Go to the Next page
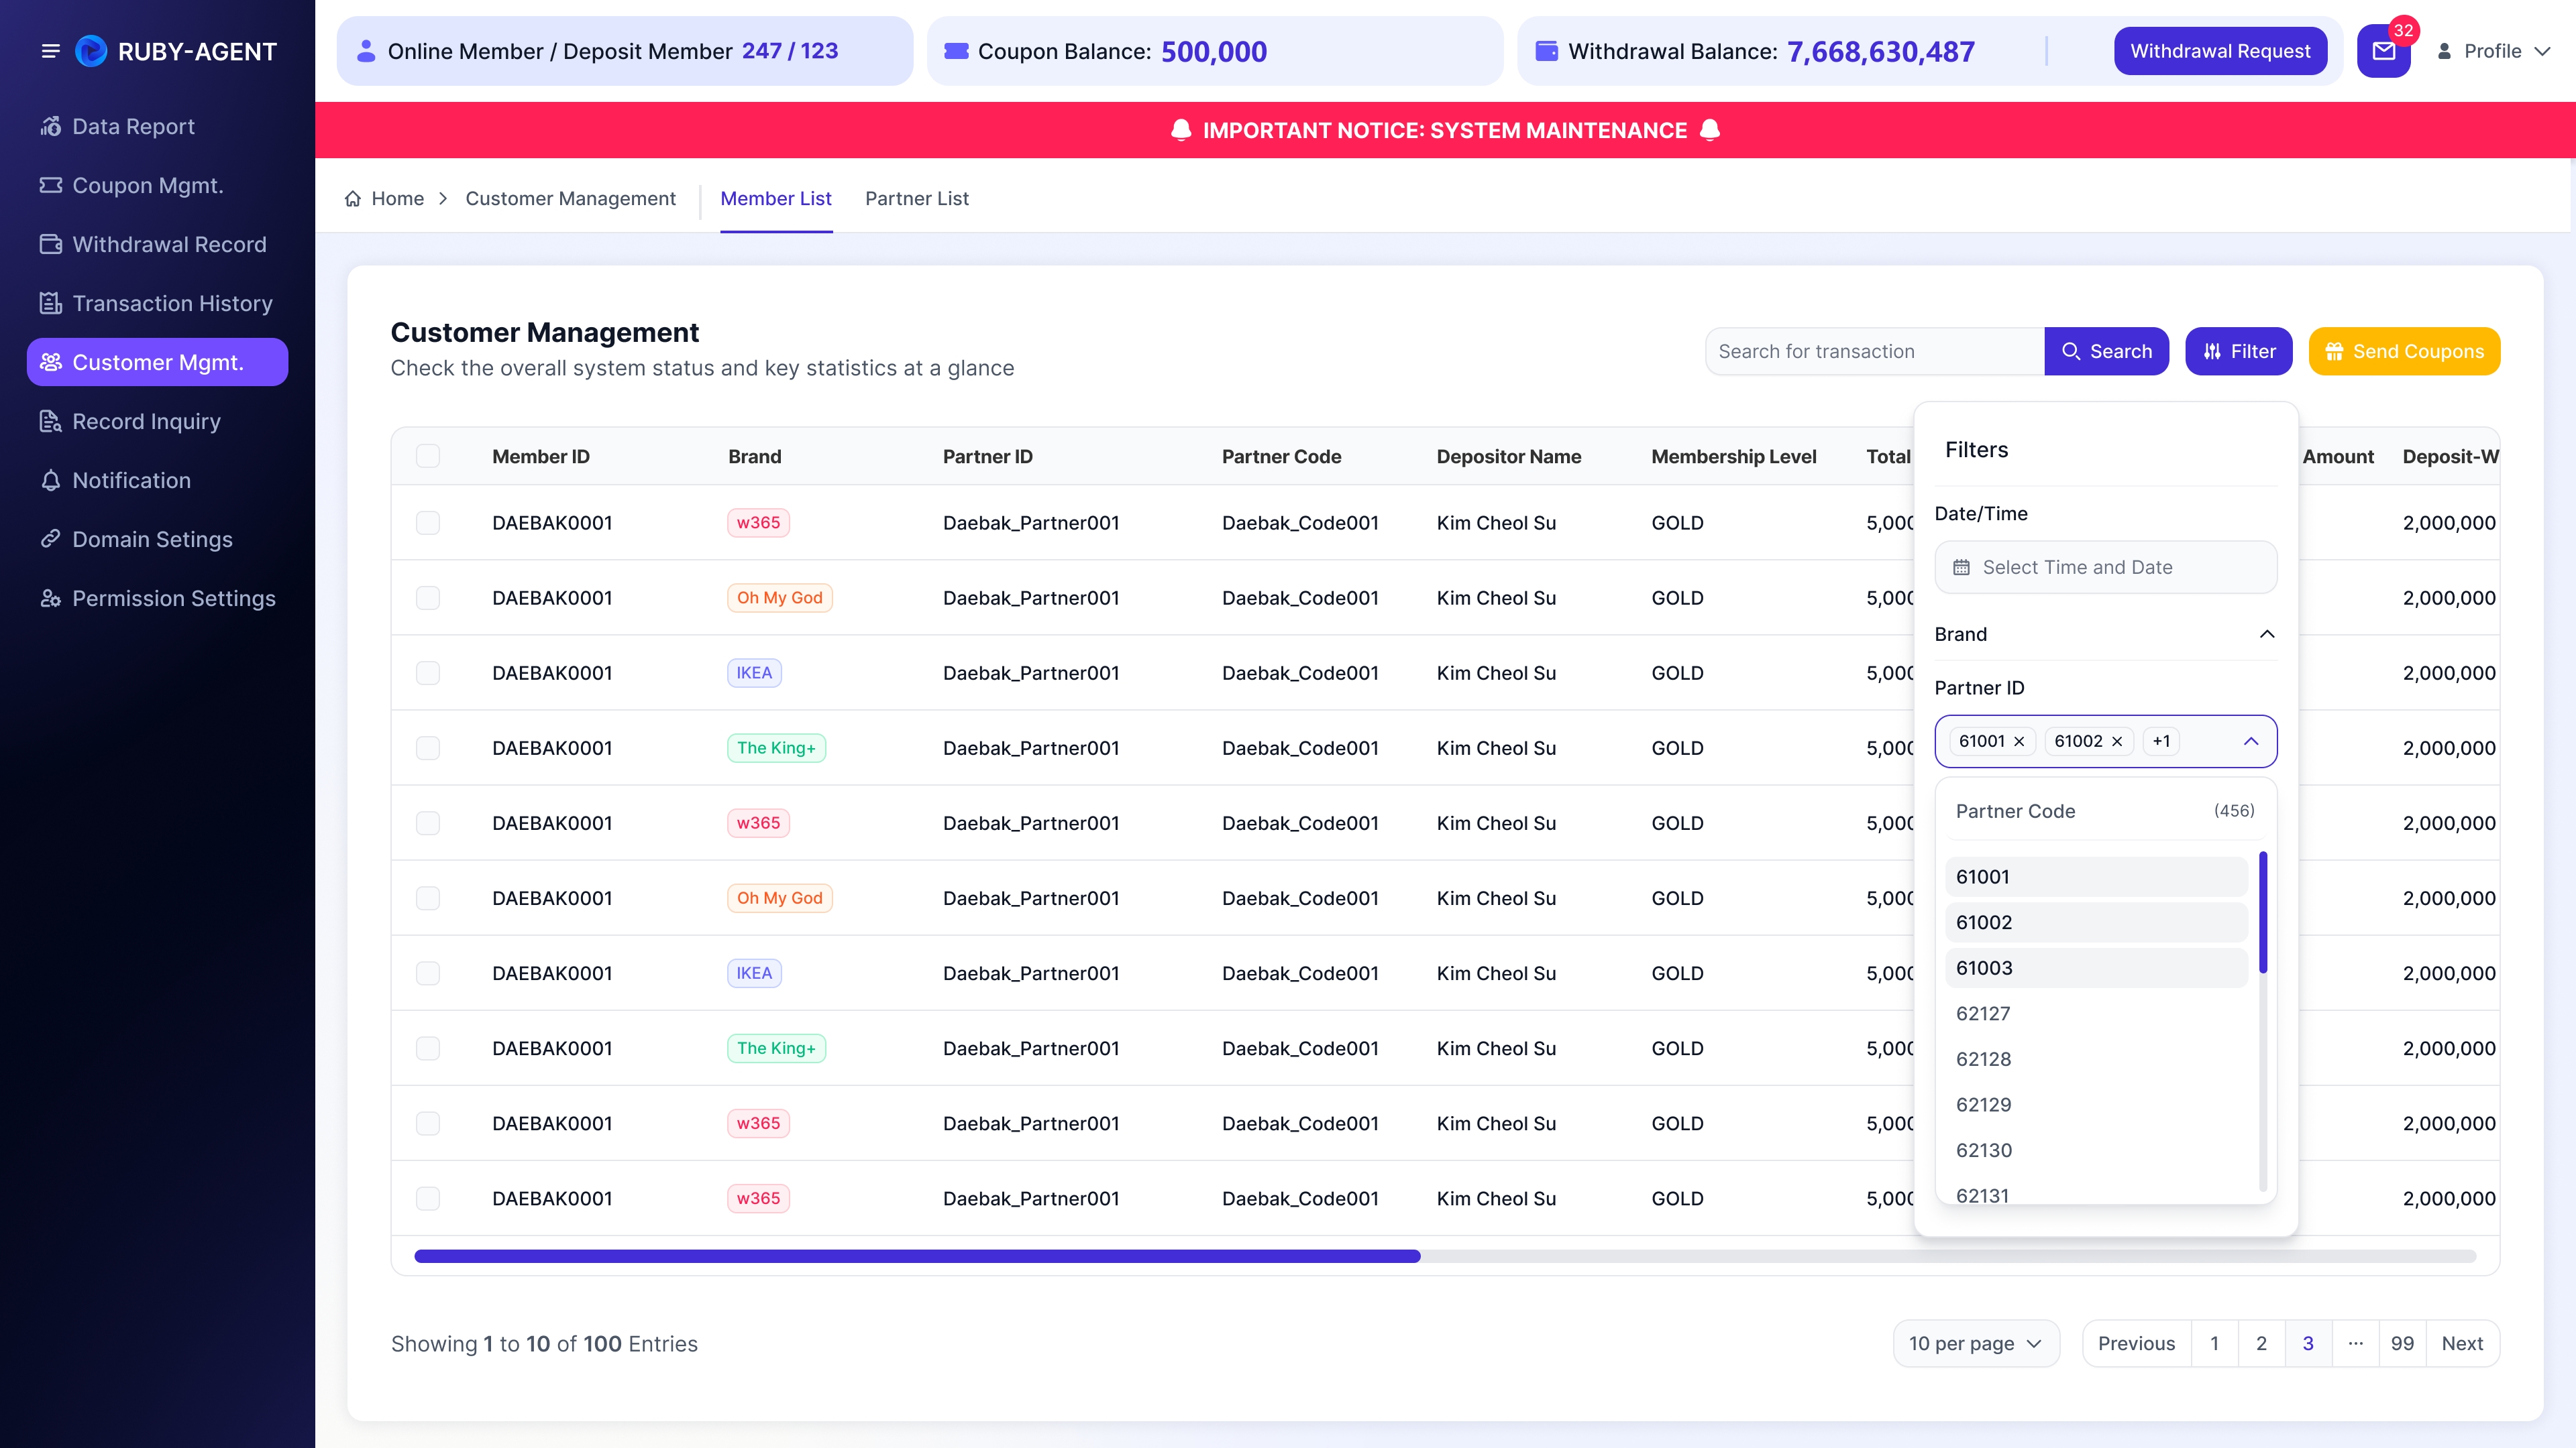Screen dimensions: 2576x1448 [x=2462, y=1344]
